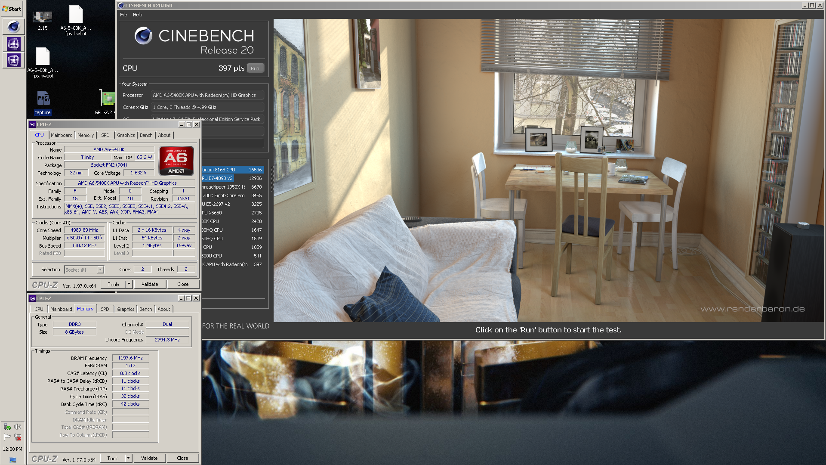Click the AMD A6 processor logo in CPU-Z
Viewport: 826px width, 465px height.
pos(176,161)
